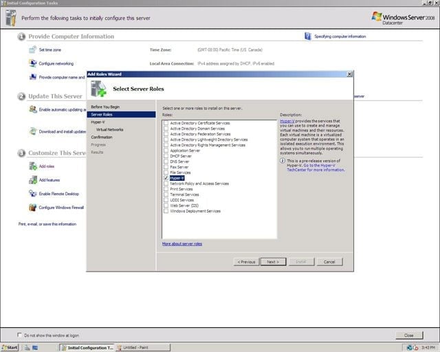The width and height of the screenshot is (440, 352).
Task: Click Specifying computer information link
Action: click(x=340, y=36)
